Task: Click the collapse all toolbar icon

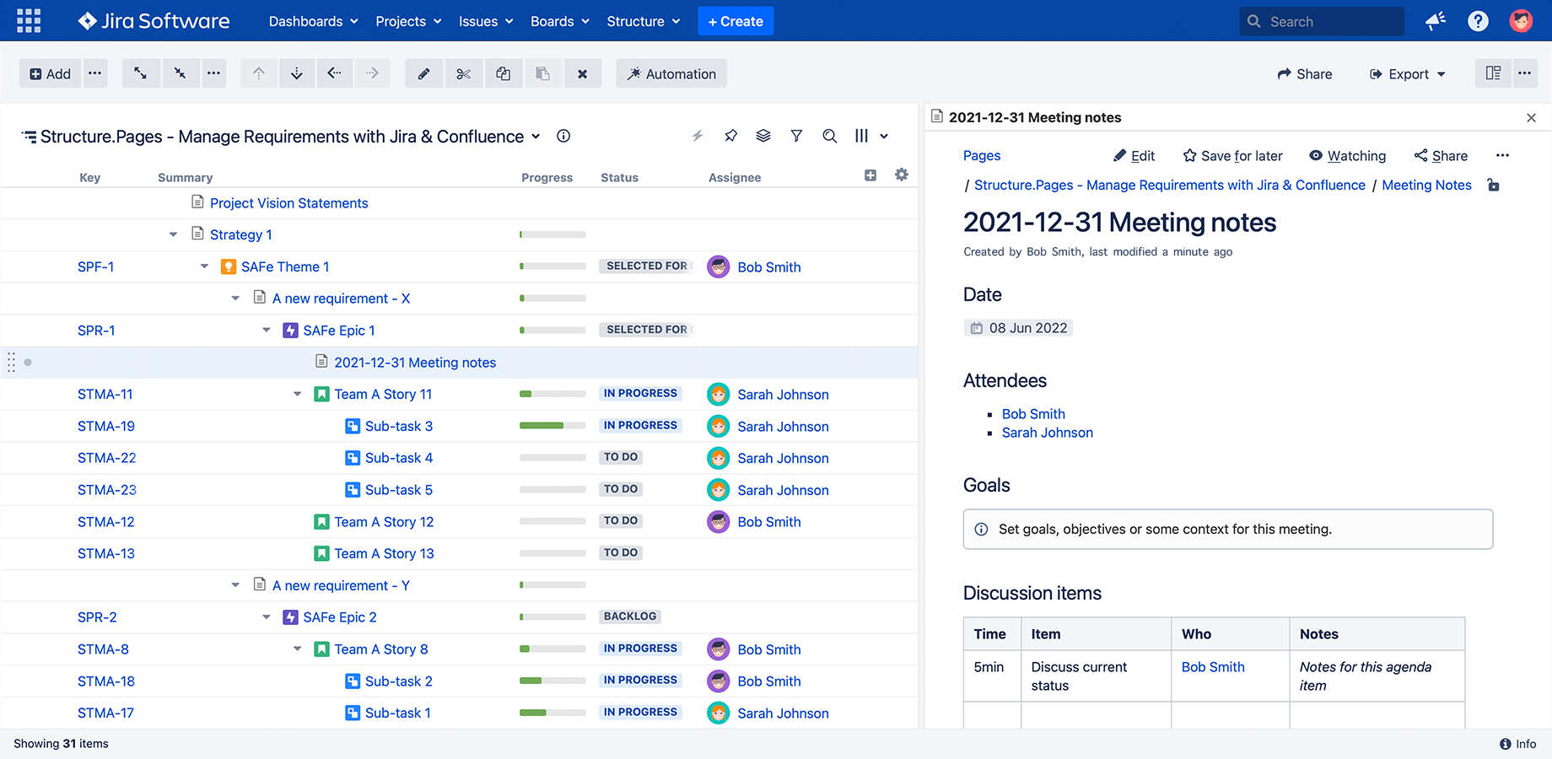Action: [x=180, y=73]
